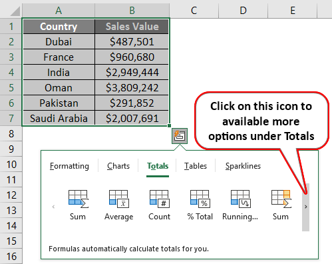332x264 pixels.
Task: Select the Pakistan cell
Action: (59, 103)
